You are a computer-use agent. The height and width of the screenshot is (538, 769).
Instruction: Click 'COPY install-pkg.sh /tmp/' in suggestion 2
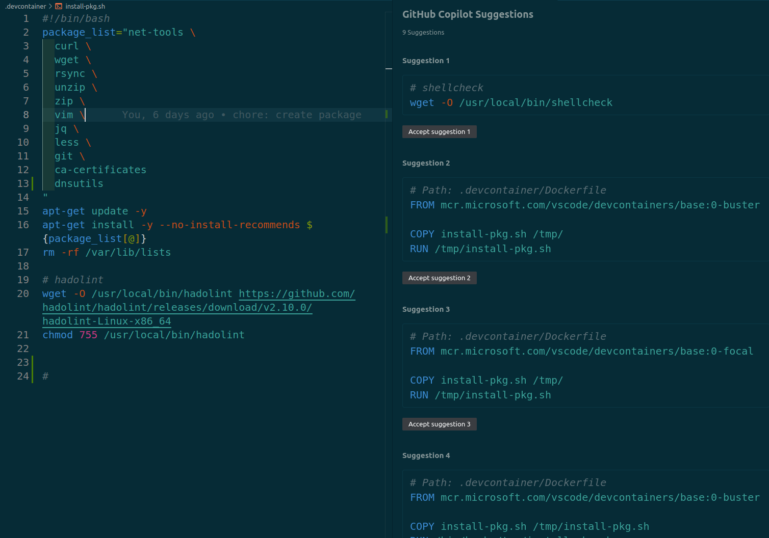486,234
